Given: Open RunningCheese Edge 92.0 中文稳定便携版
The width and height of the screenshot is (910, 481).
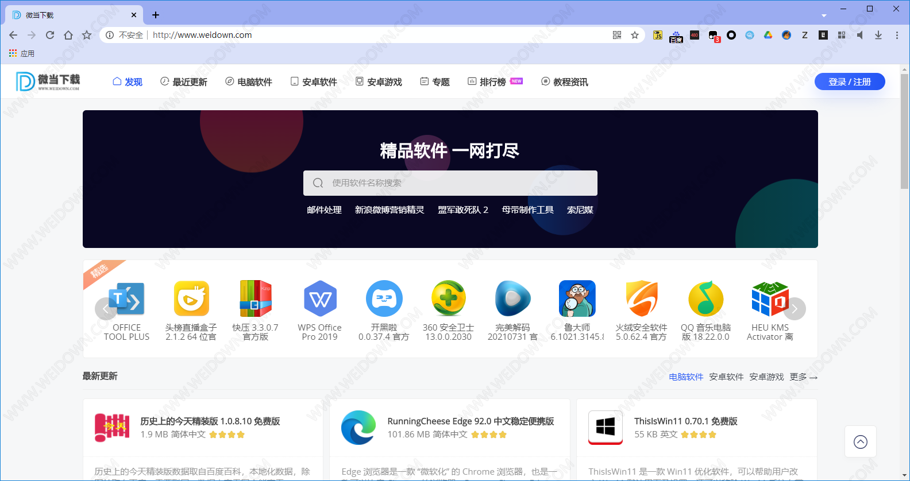Looking at the screenshot, I should pyautogui.click(x=471, y=421).
